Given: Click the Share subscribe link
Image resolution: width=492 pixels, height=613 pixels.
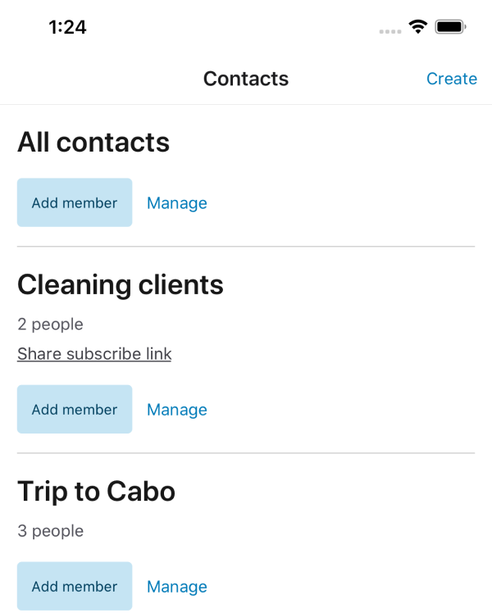Looking at the screenshot, I should 94,354.
